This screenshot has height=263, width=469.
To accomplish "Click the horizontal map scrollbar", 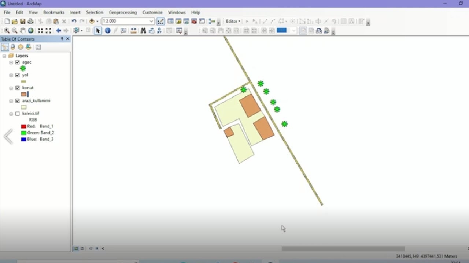I will coord(343,248).
